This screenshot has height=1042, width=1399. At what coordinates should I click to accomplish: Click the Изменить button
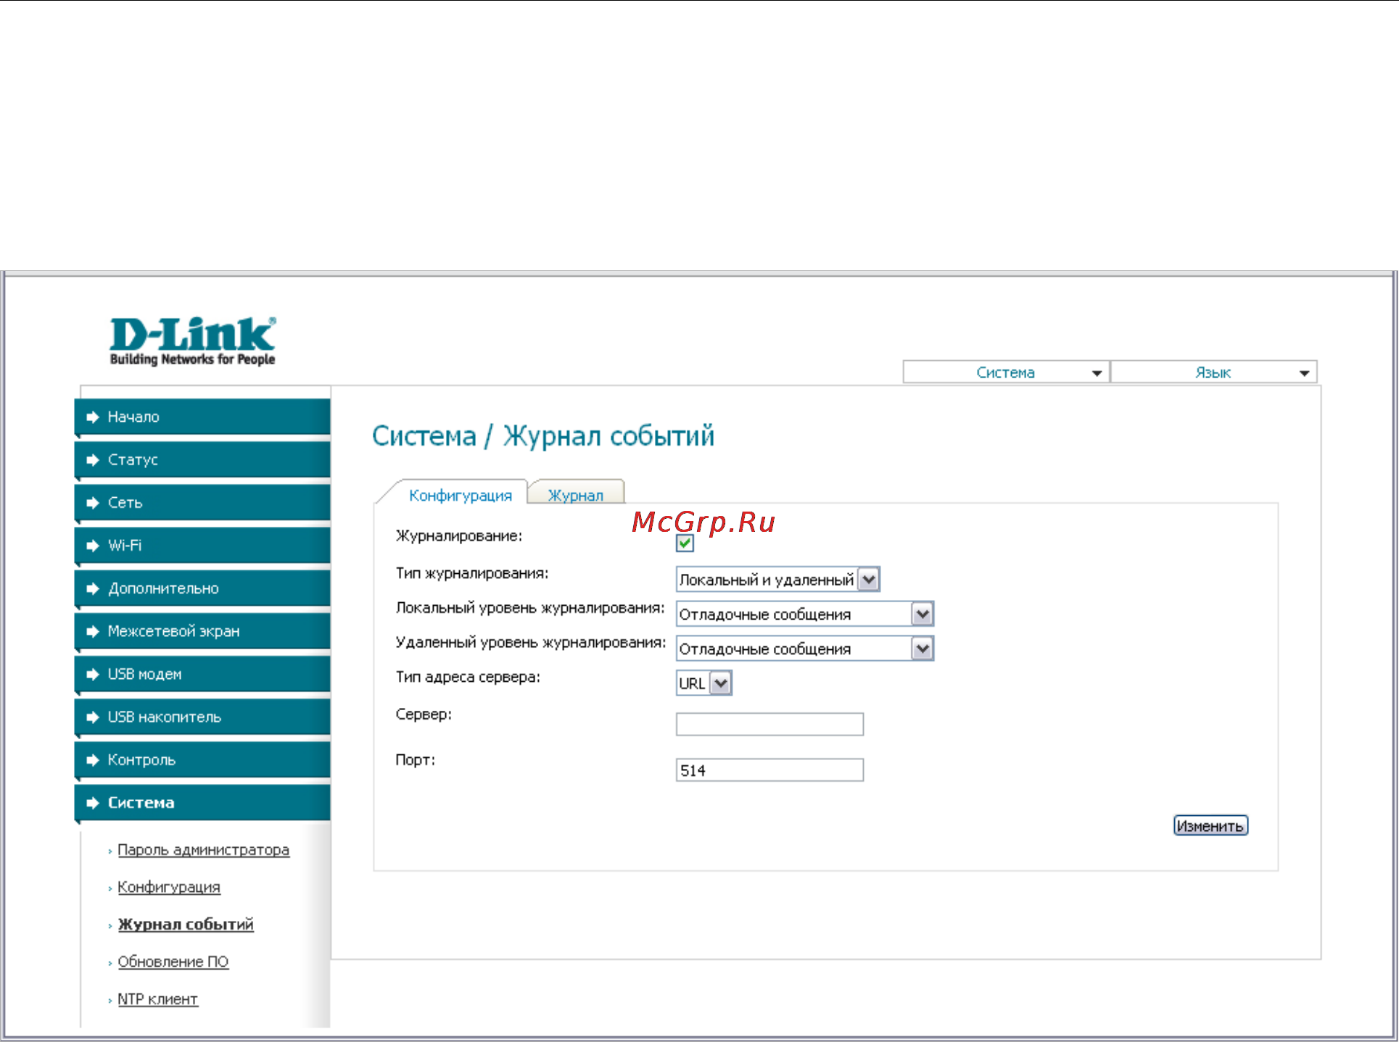click(1210, 825)
